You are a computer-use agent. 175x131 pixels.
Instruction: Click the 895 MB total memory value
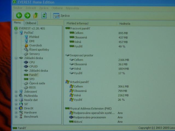click(x=123, y=33)
